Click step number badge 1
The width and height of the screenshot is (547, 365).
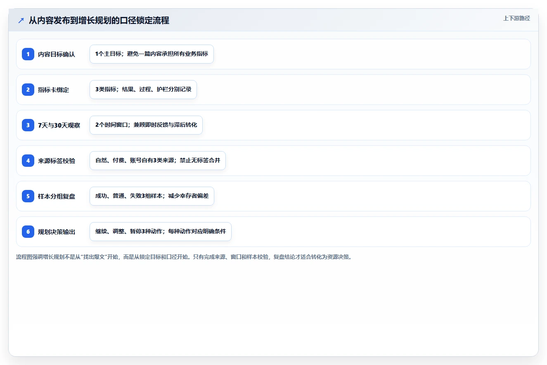point(28,54)
